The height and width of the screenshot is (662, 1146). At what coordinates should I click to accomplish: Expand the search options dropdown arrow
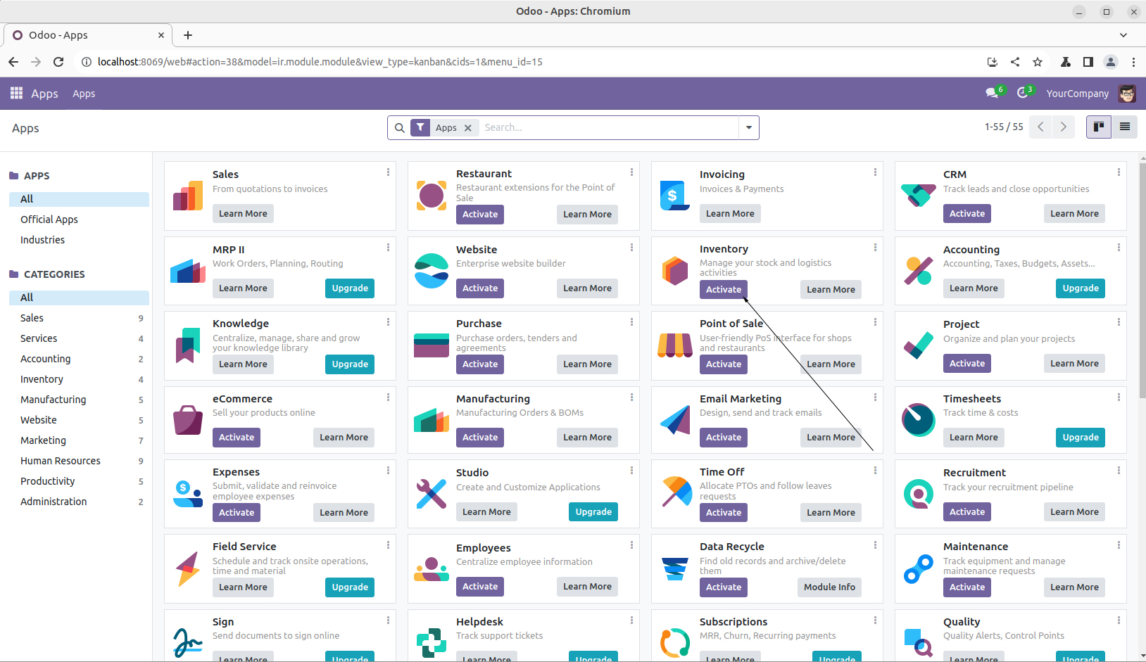[748, 127]
